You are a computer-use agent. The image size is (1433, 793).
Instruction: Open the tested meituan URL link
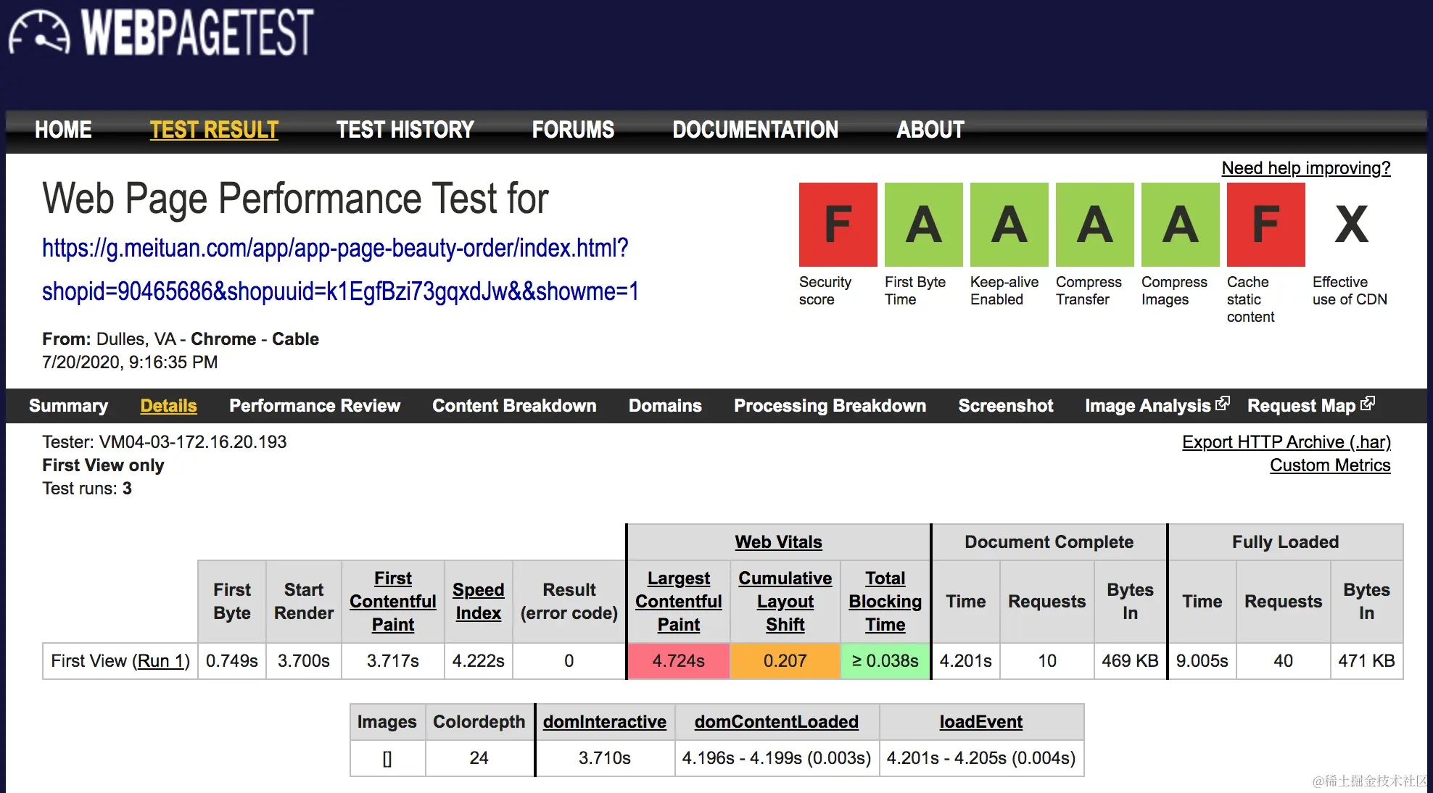[335, 249]
